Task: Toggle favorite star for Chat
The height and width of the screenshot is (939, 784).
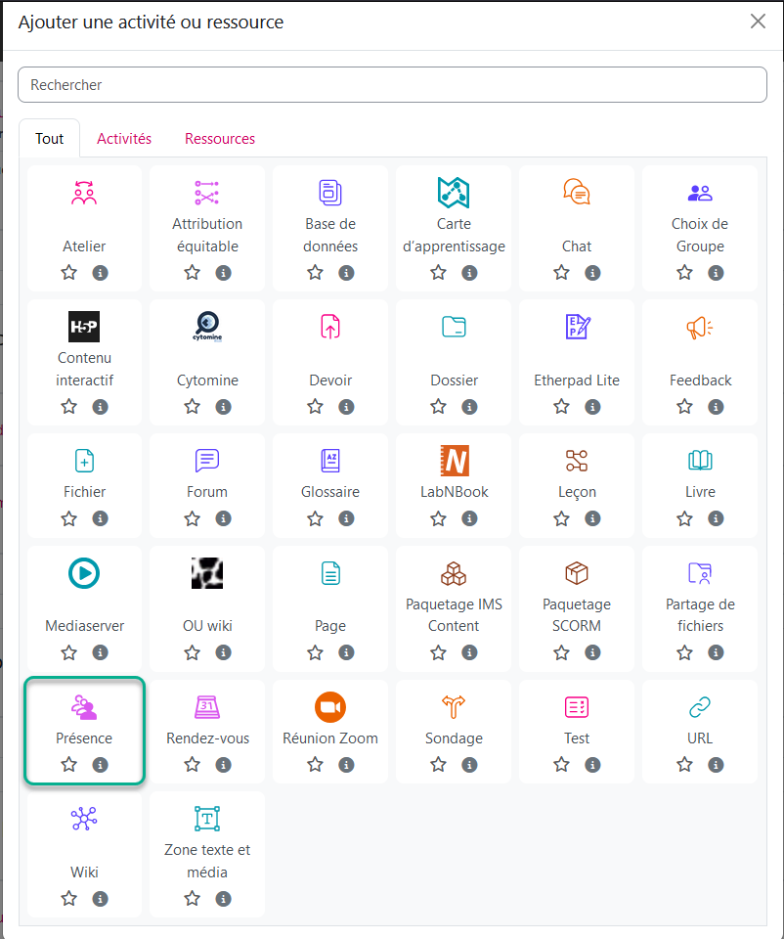Action: pos(561,273)
